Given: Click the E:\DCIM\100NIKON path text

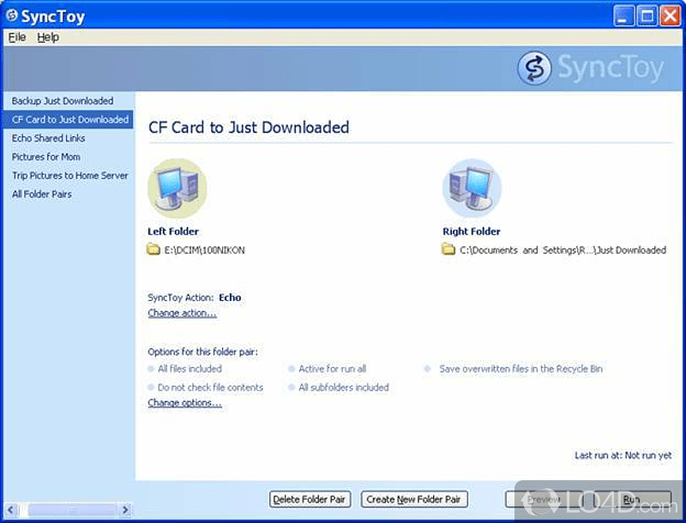Looking at the screenshot, I should coord(205,250).
